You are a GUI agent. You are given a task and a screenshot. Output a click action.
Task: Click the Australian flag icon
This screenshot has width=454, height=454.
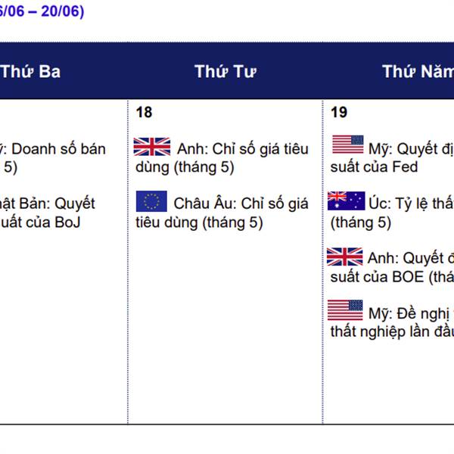click(346, 201)
